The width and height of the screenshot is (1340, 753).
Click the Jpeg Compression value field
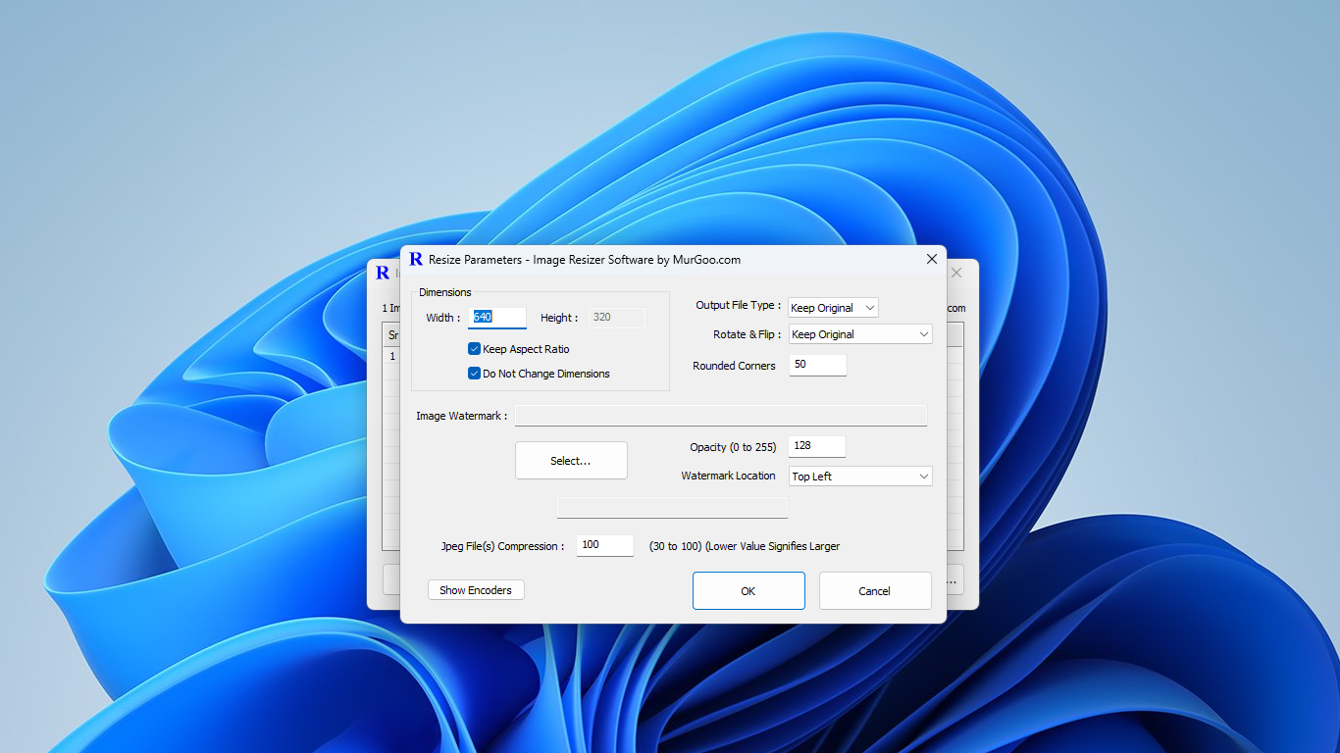coord(604,545)
